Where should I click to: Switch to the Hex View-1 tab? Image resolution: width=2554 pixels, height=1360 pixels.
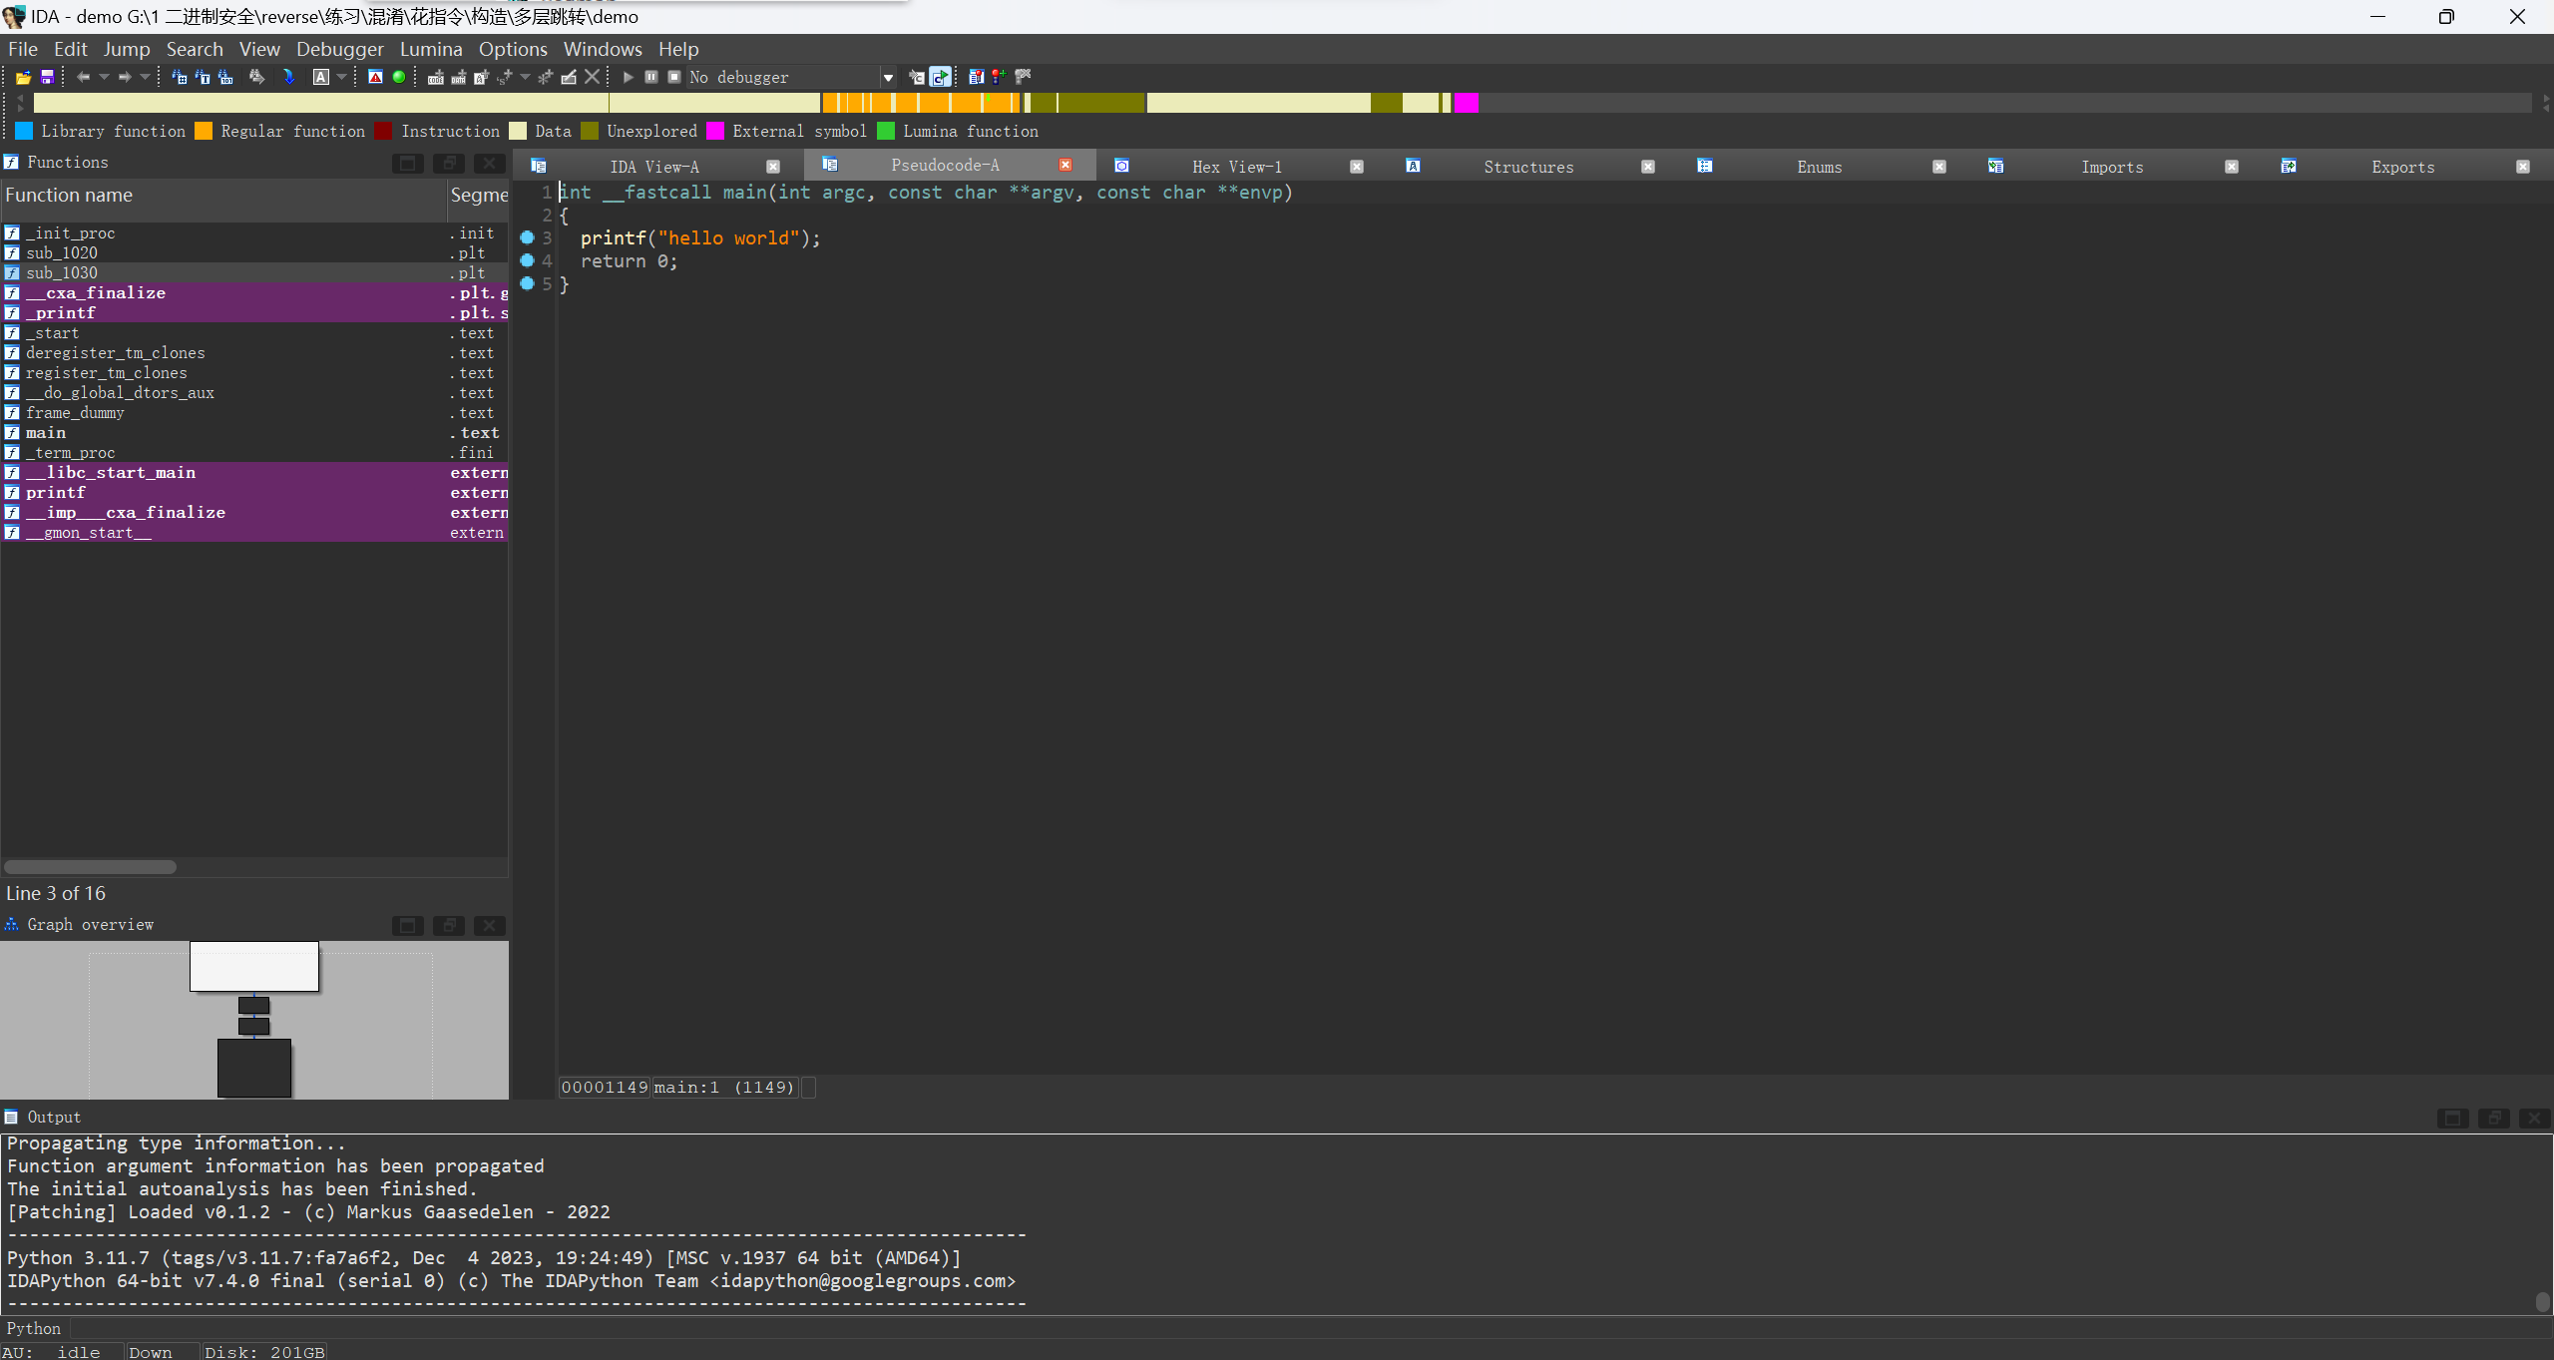tap(1236, 167)
